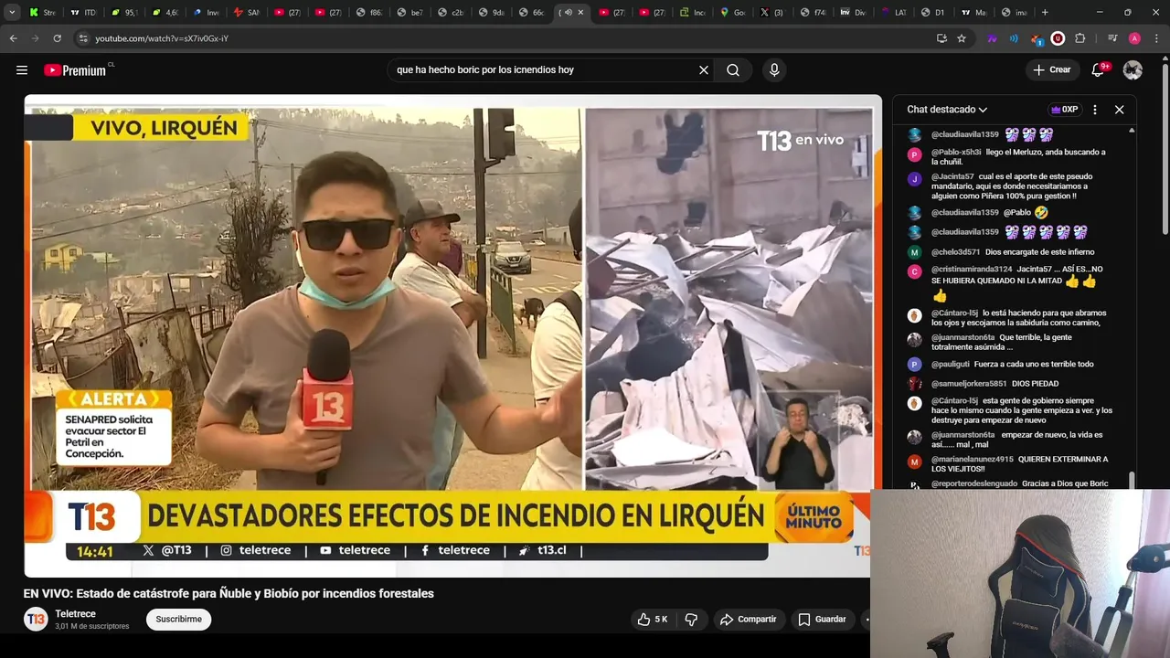
Task: Switch to the 95,1 tab
Action: point(123,12)
